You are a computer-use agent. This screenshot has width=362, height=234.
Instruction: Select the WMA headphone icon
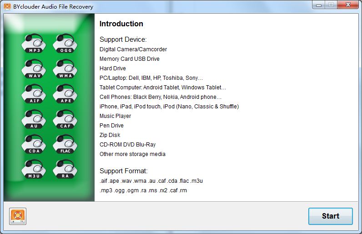tap(65, 69)
